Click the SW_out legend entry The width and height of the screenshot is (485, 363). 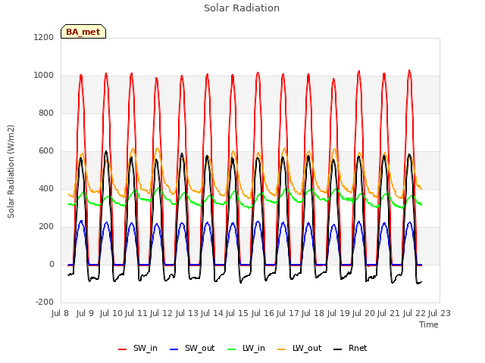[192, 349]
